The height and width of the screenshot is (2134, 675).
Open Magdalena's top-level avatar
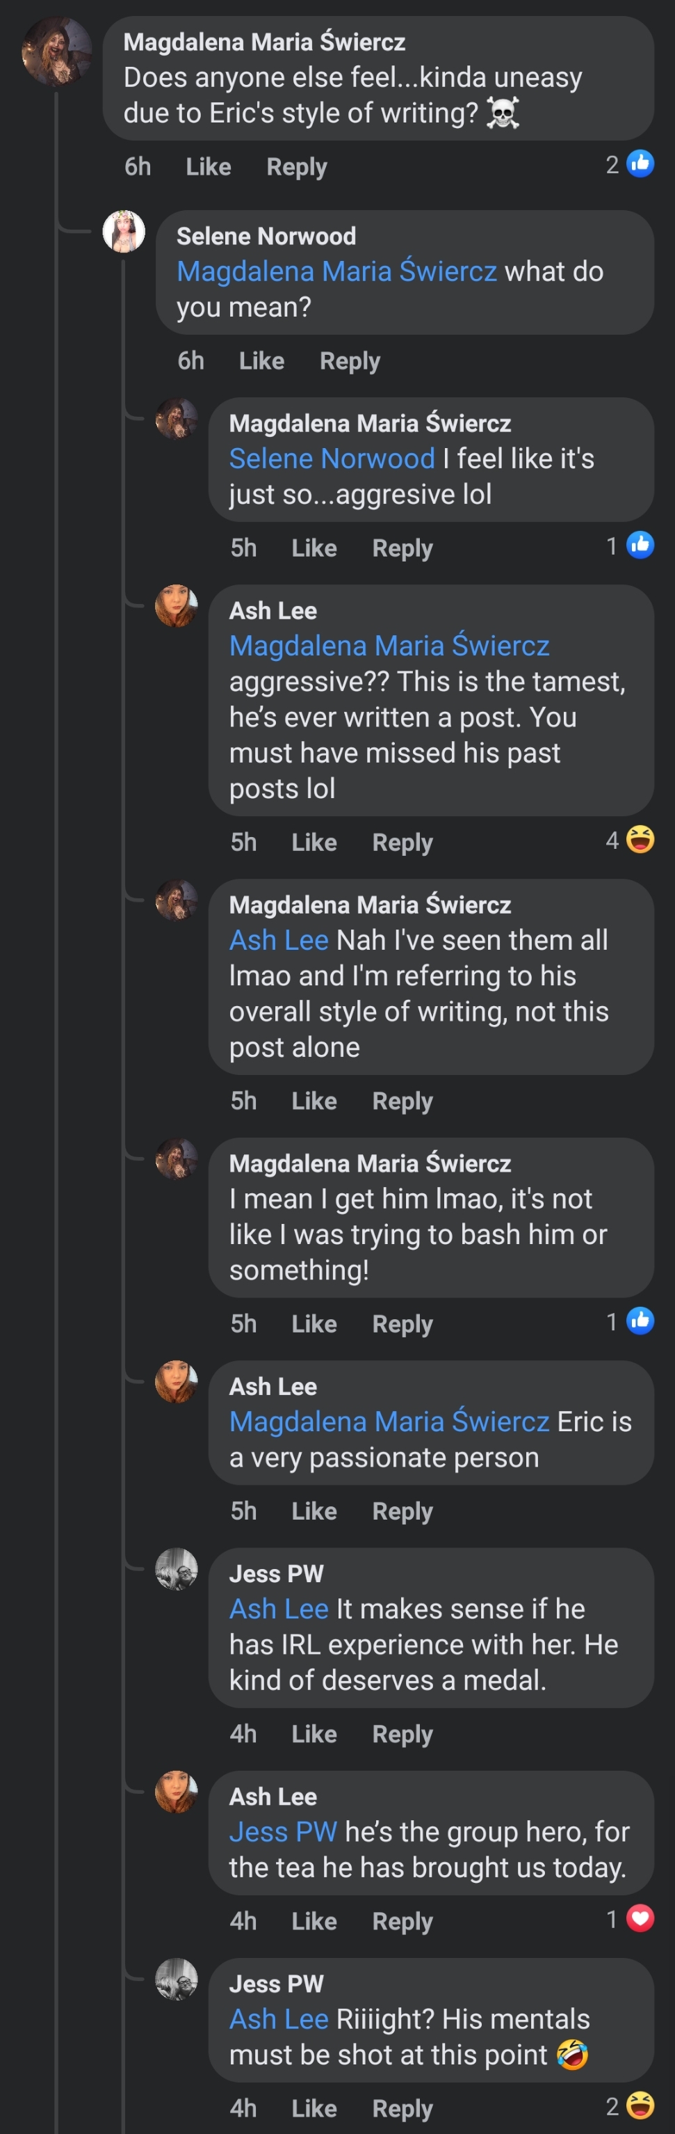click(56, 51)
